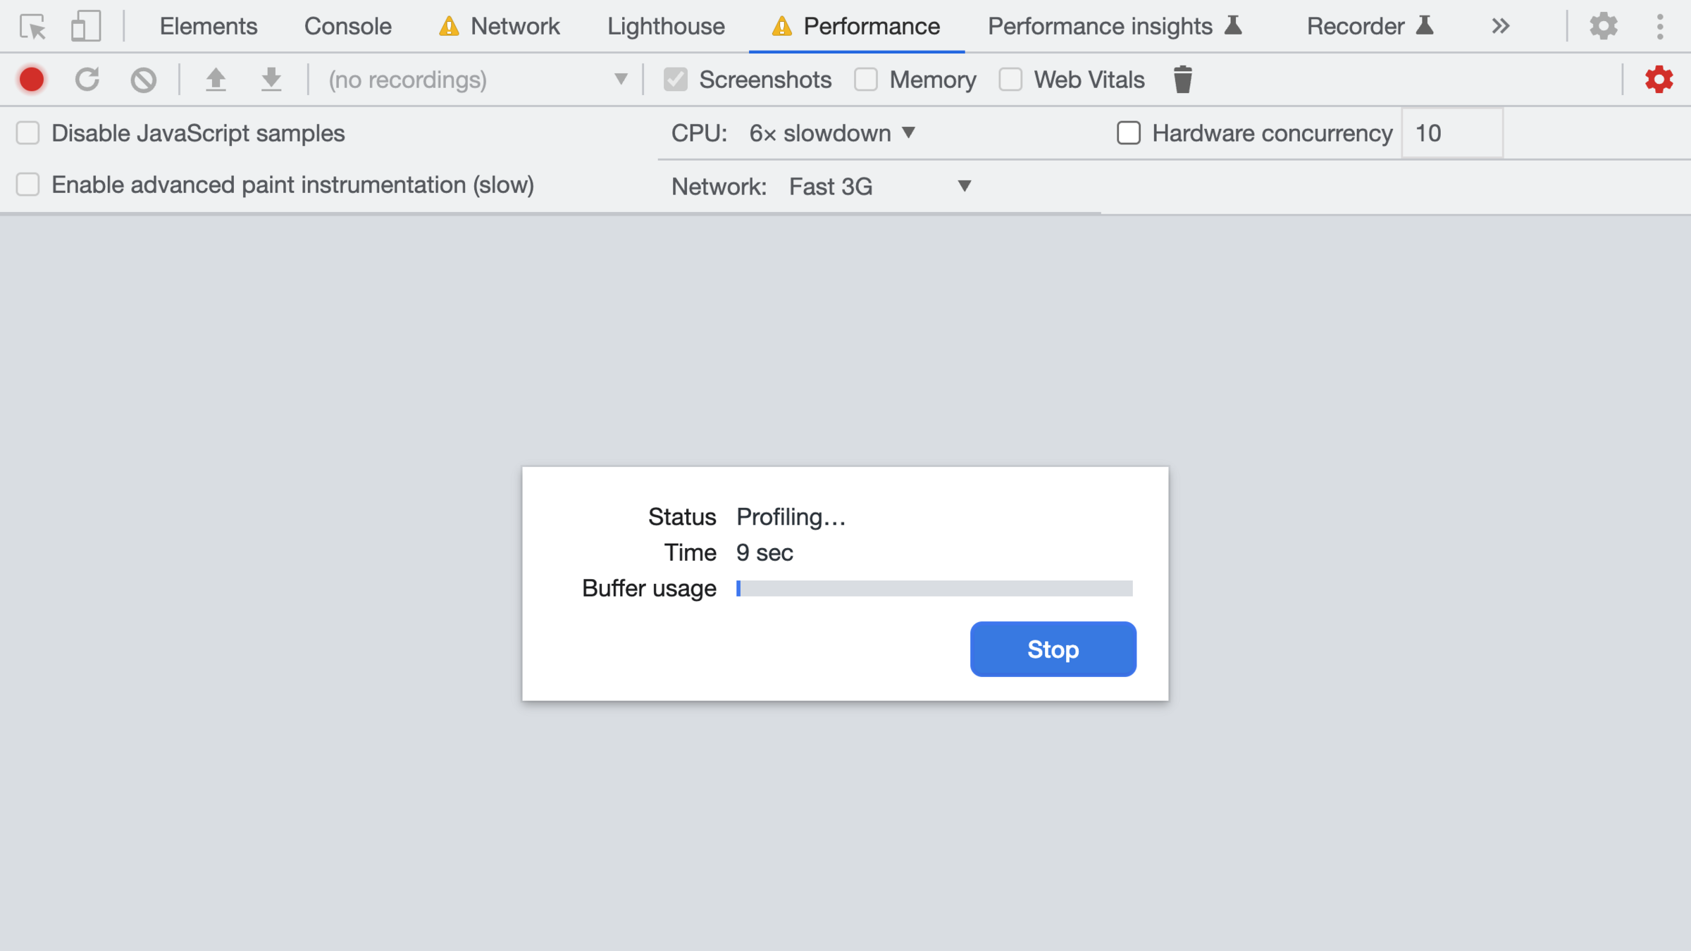Click the red capture settings gear
The height and width of the screenshot is (951, 1691).
tap(1659, 80)
